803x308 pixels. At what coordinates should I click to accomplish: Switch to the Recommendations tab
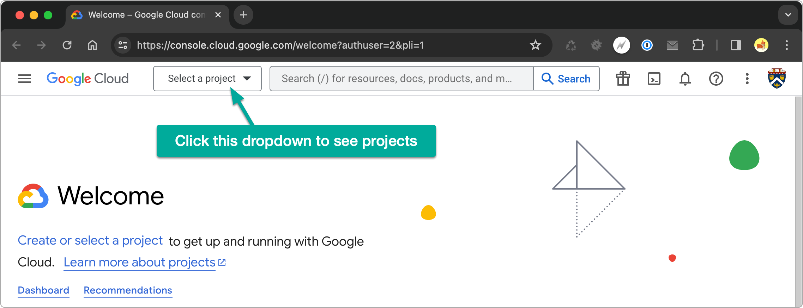coord(128,290)
